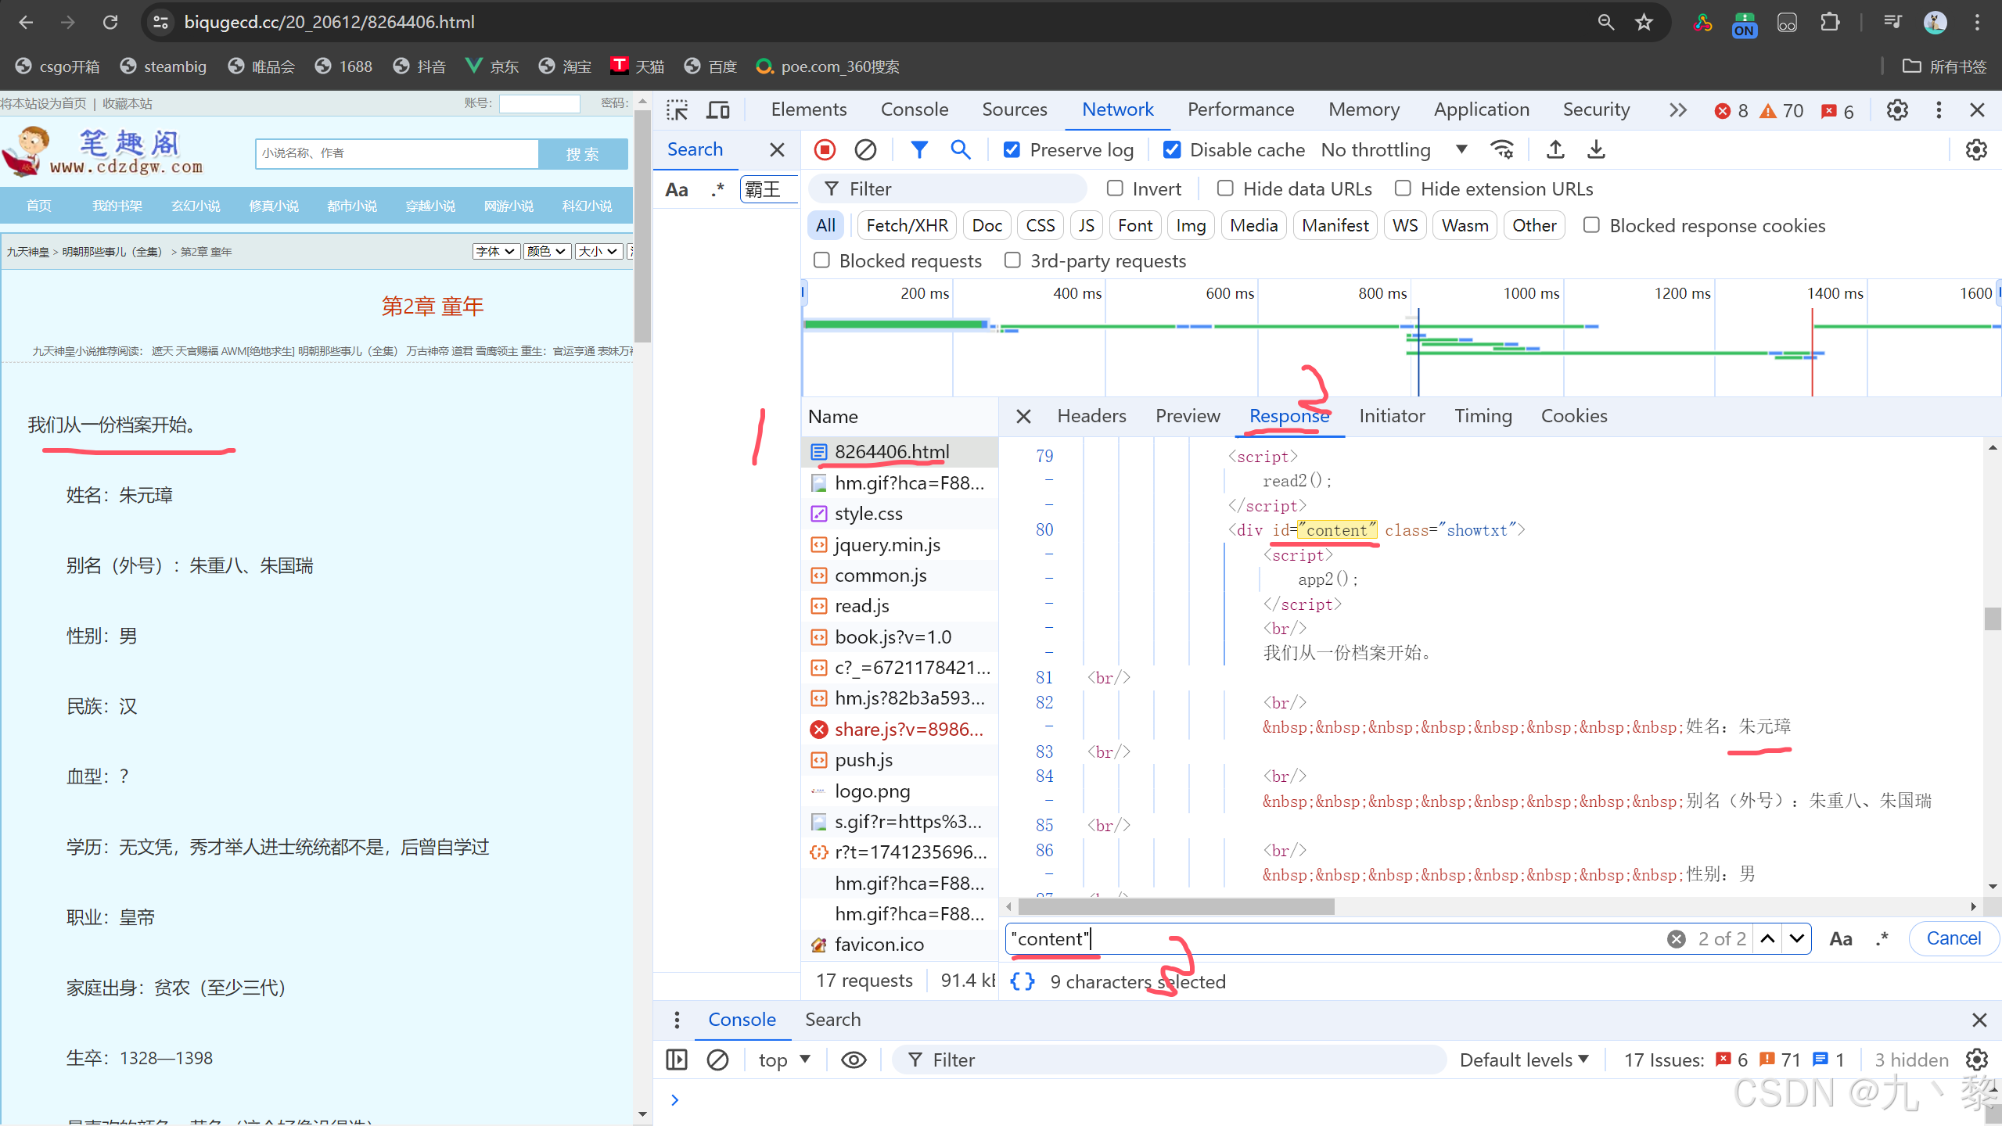
Task: Stop recording network log
Action: pos(825,149)
